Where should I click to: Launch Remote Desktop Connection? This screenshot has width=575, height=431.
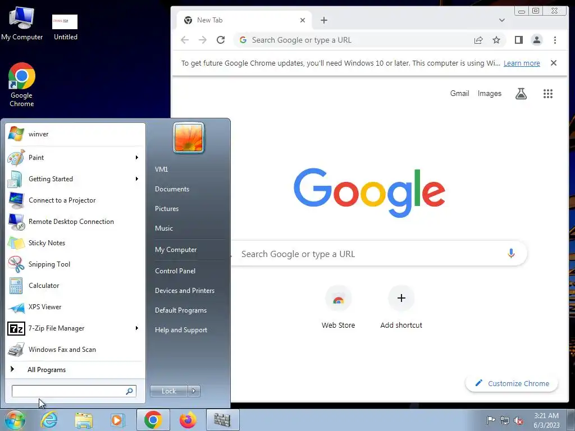coord(75,221)
